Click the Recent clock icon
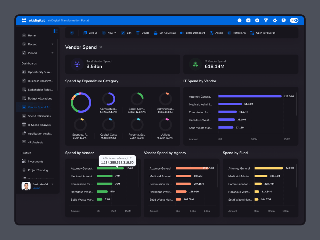Screen dimensions: 320x240 [24, 44]
